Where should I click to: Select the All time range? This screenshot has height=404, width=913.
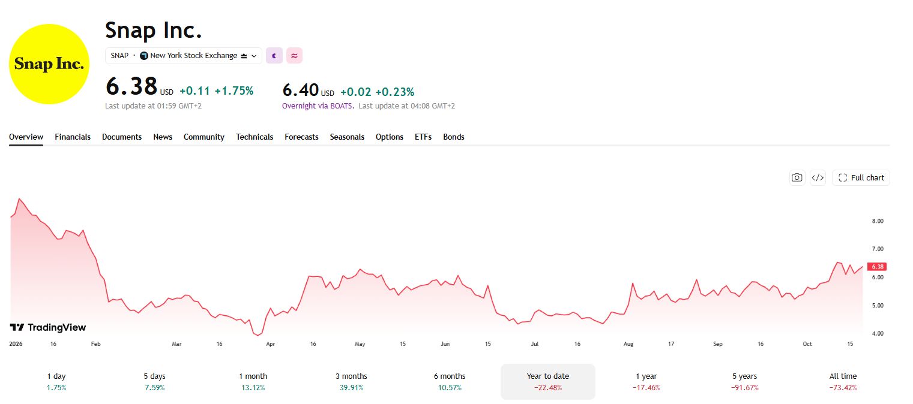coord(843,381)
